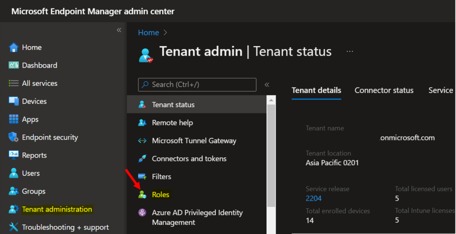456x234 pixels.
Task: Click the Microsoft Endpoint Manager admin center title
Action: click(93, 11)
